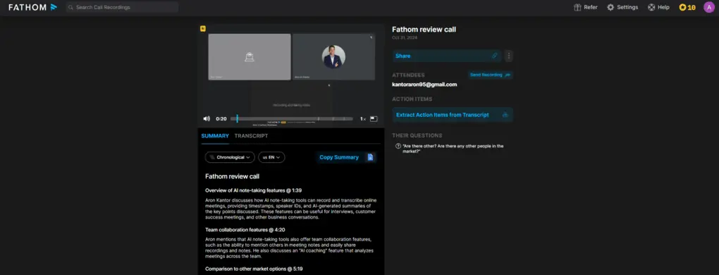Viewport: 719px width, 275px height.
Task: Open the three-dot more options menu
Action: pyautogui.click(x=508, y=56)
